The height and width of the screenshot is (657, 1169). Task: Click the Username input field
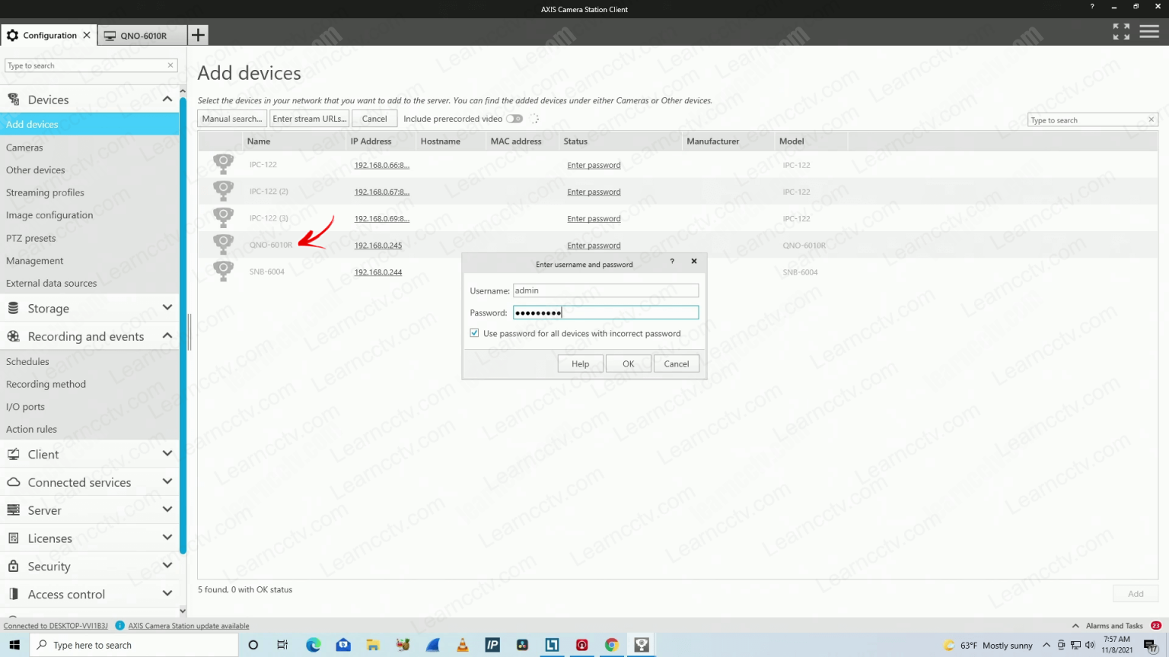pos(605,290)
